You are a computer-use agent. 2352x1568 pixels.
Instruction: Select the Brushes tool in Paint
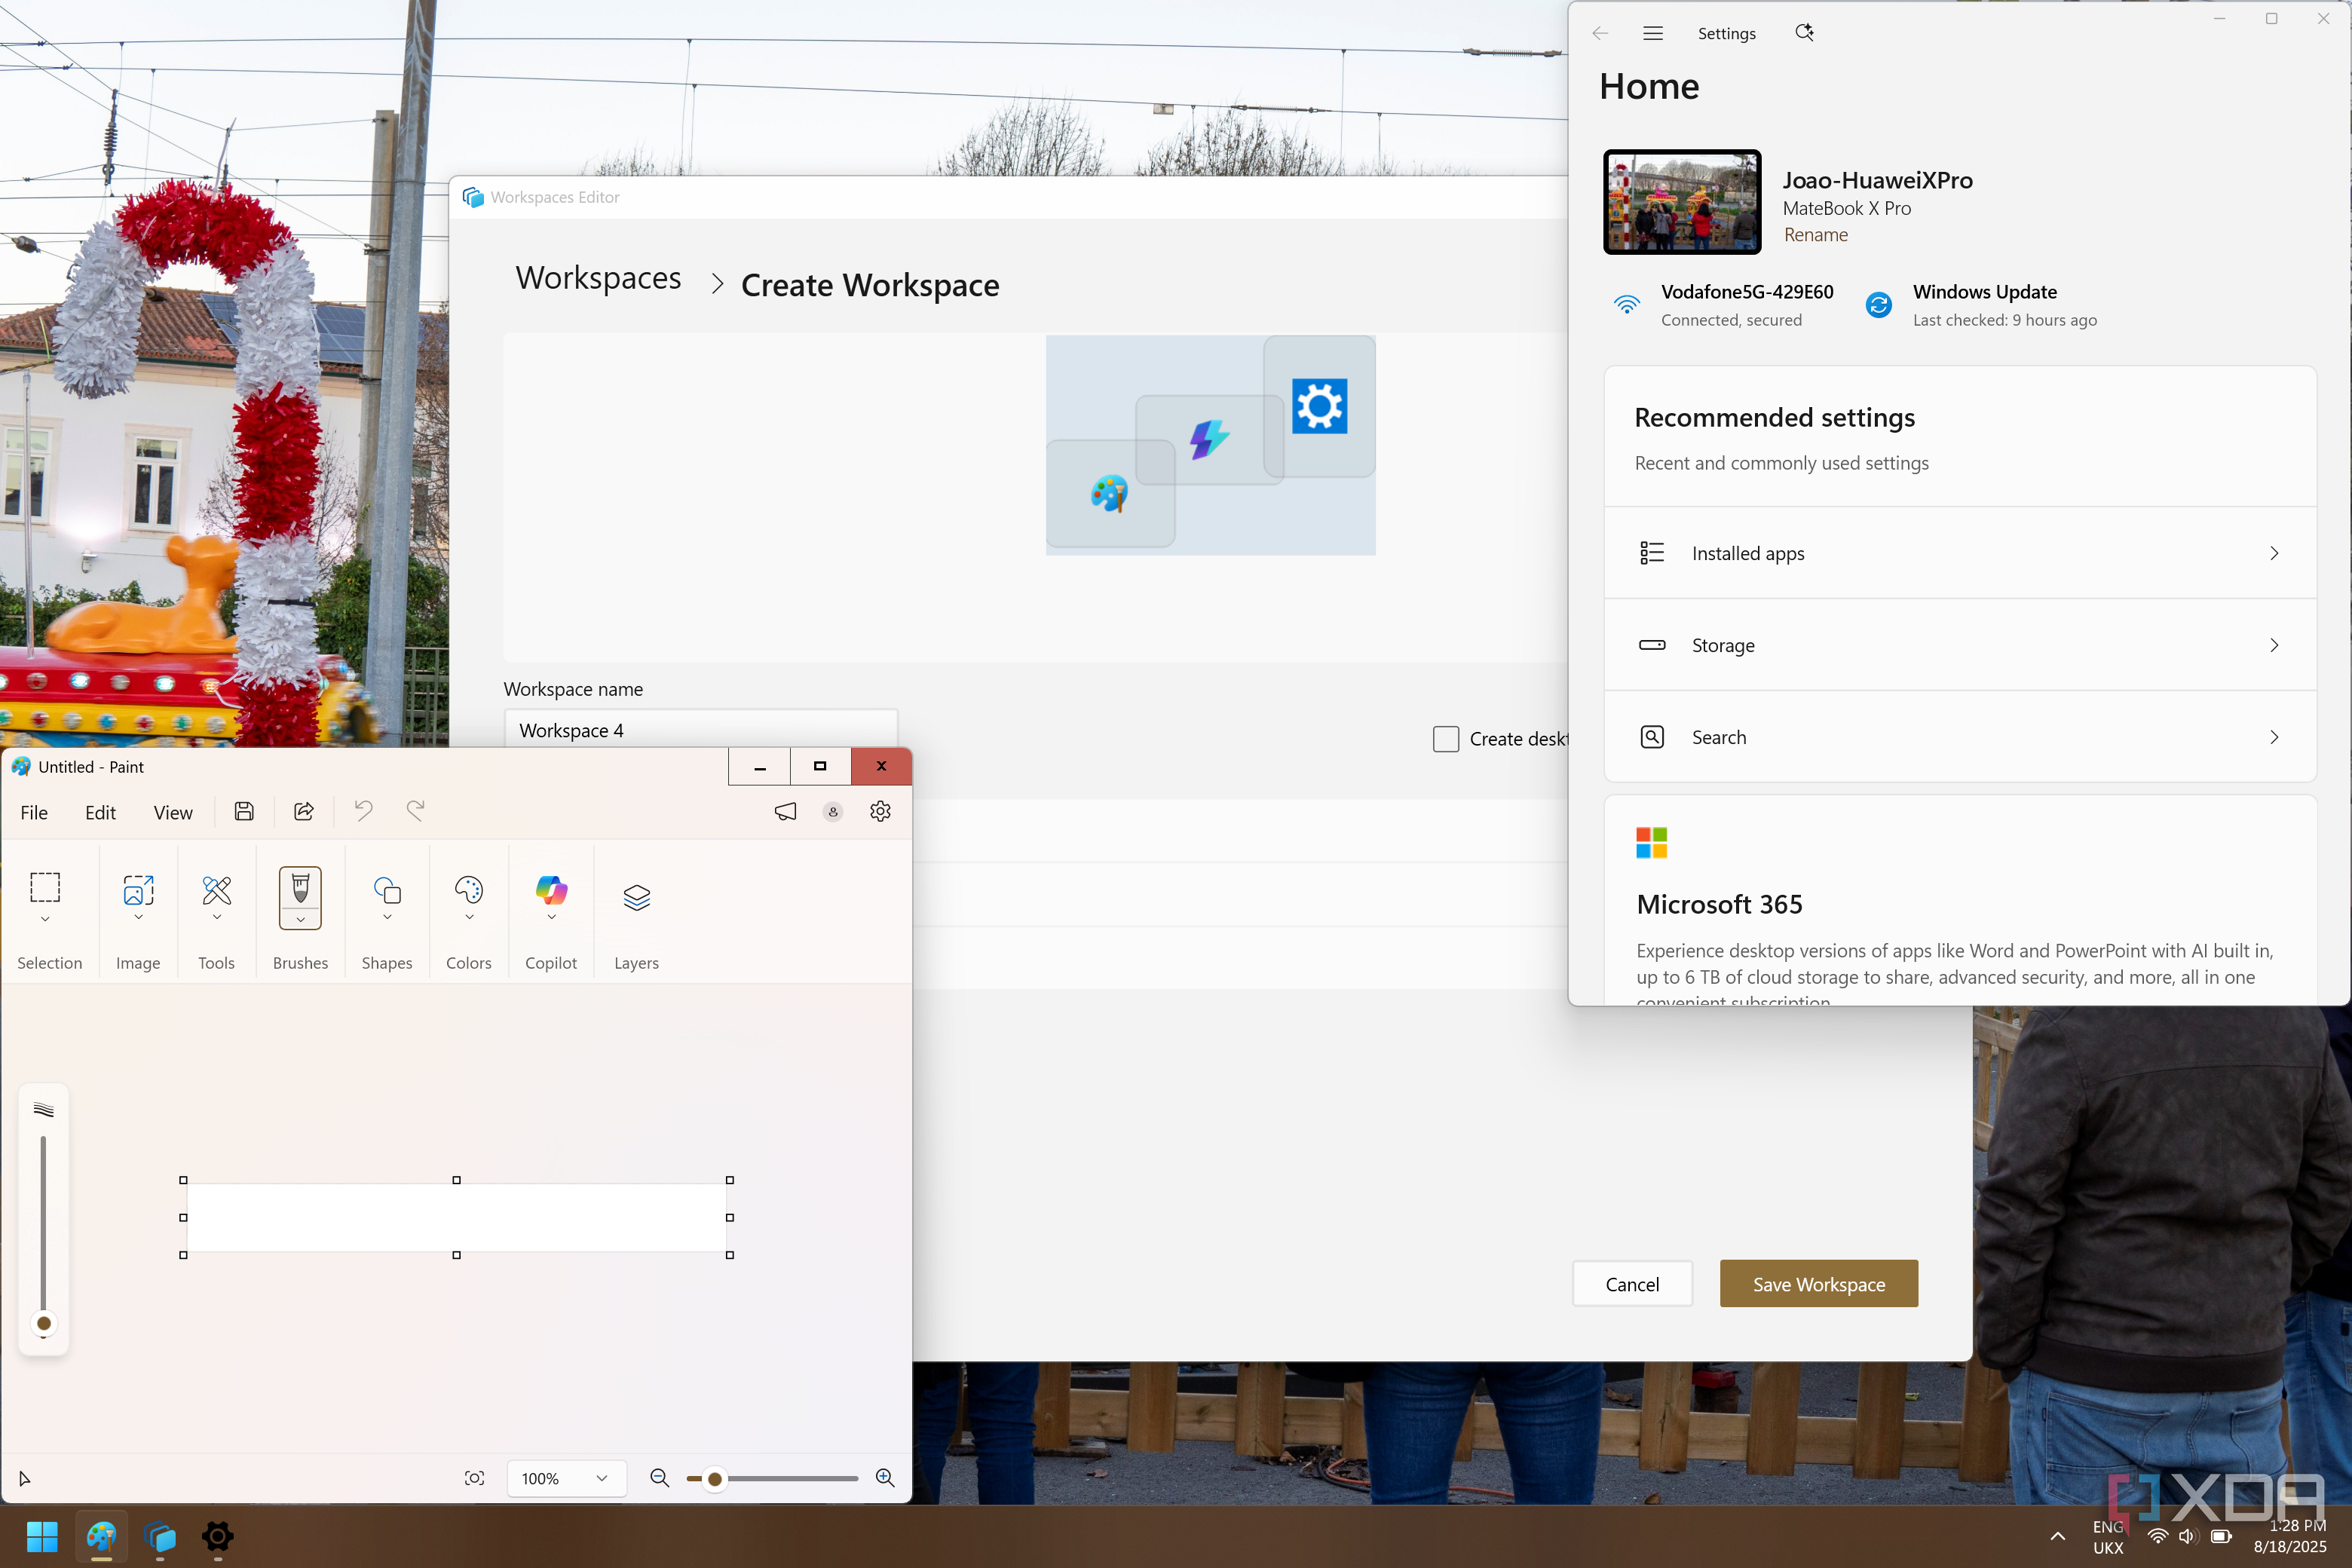click(300, 887)
